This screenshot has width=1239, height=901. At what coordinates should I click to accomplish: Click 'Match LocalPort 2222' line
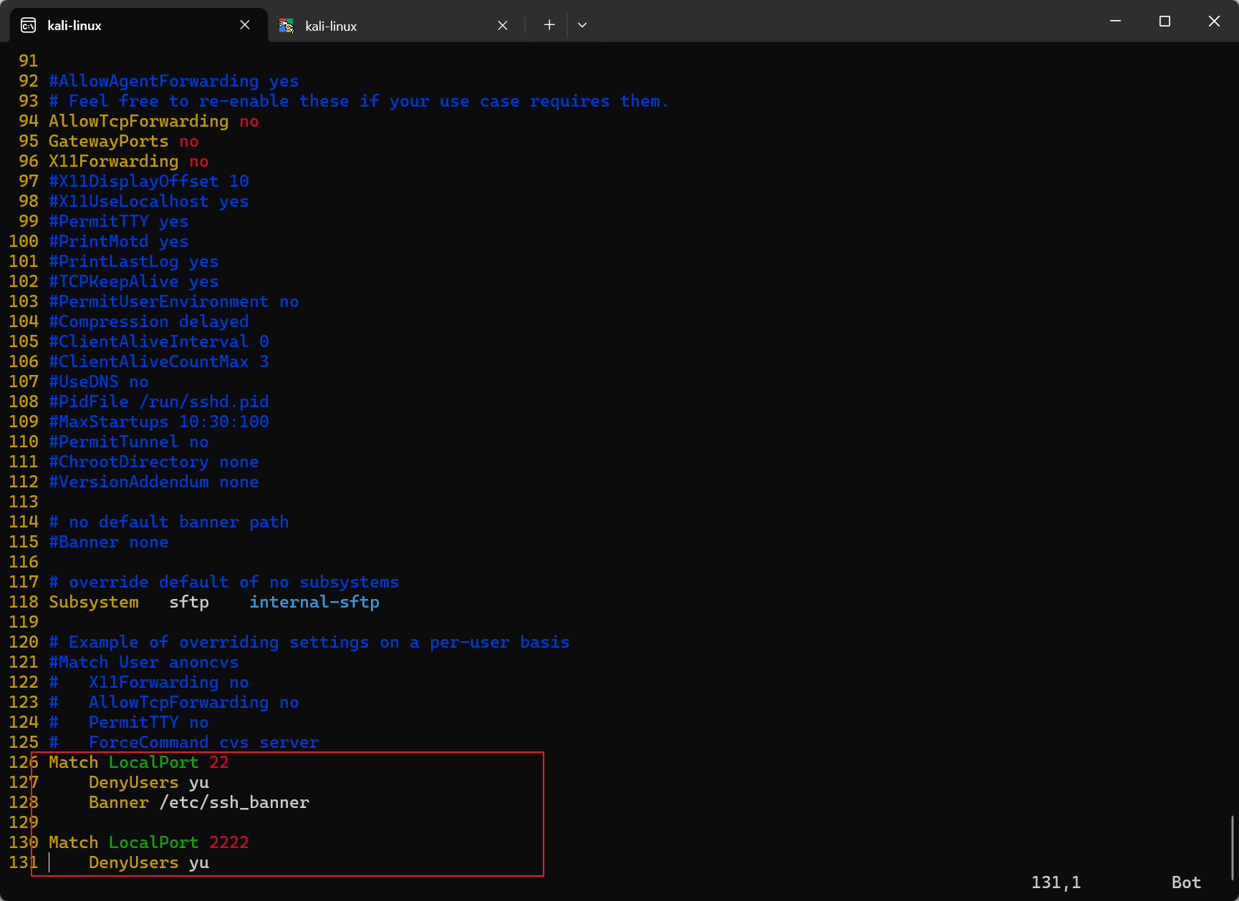[149, 843]
